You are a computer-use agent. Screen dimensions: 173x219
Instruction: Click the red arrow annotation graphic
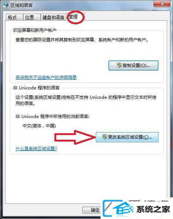(75, 137)
